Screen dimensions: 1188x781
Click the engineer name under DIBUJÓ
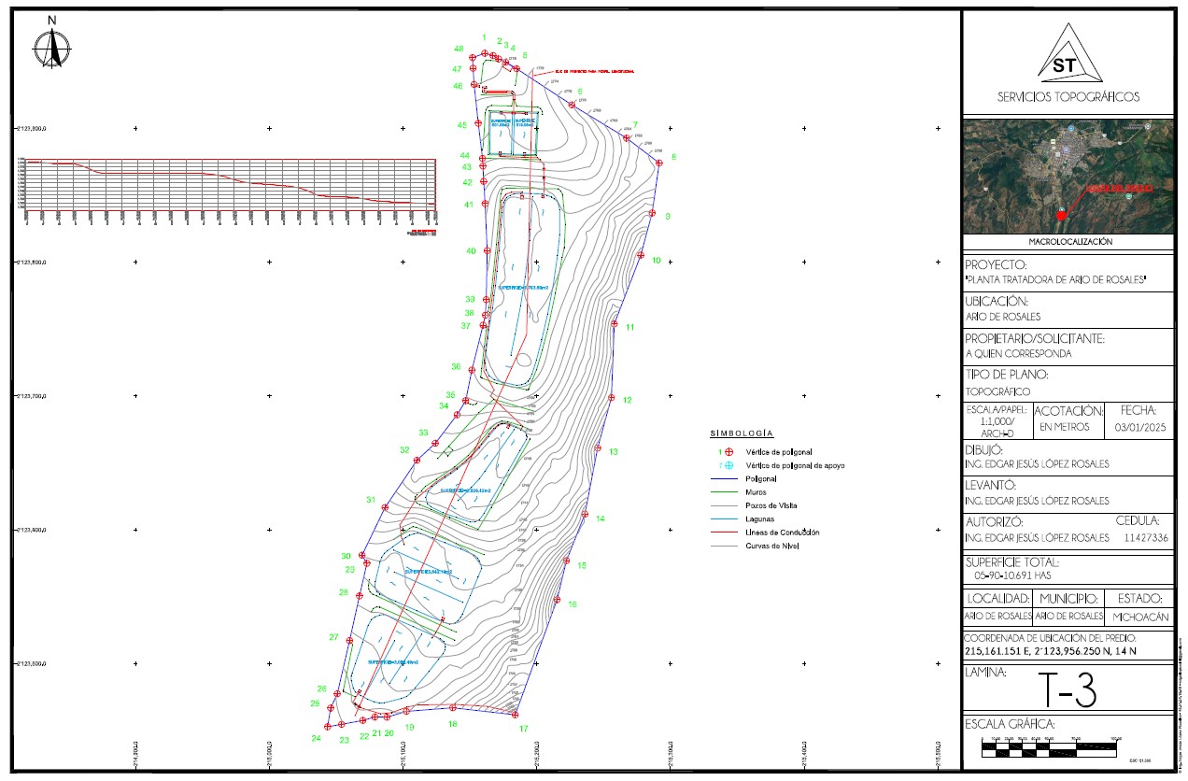click(x=1038, y=464)
